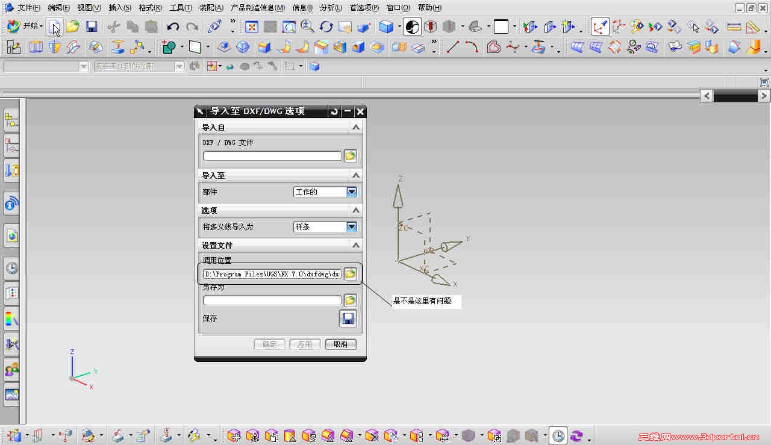Collapse the 导入至 section
Screen dimensions: 771x445
point(356,175)
